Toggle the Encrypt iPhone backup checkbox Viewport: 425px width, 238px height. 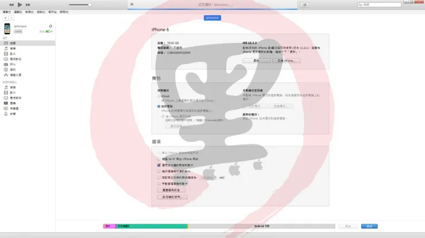tap(163, 117)
